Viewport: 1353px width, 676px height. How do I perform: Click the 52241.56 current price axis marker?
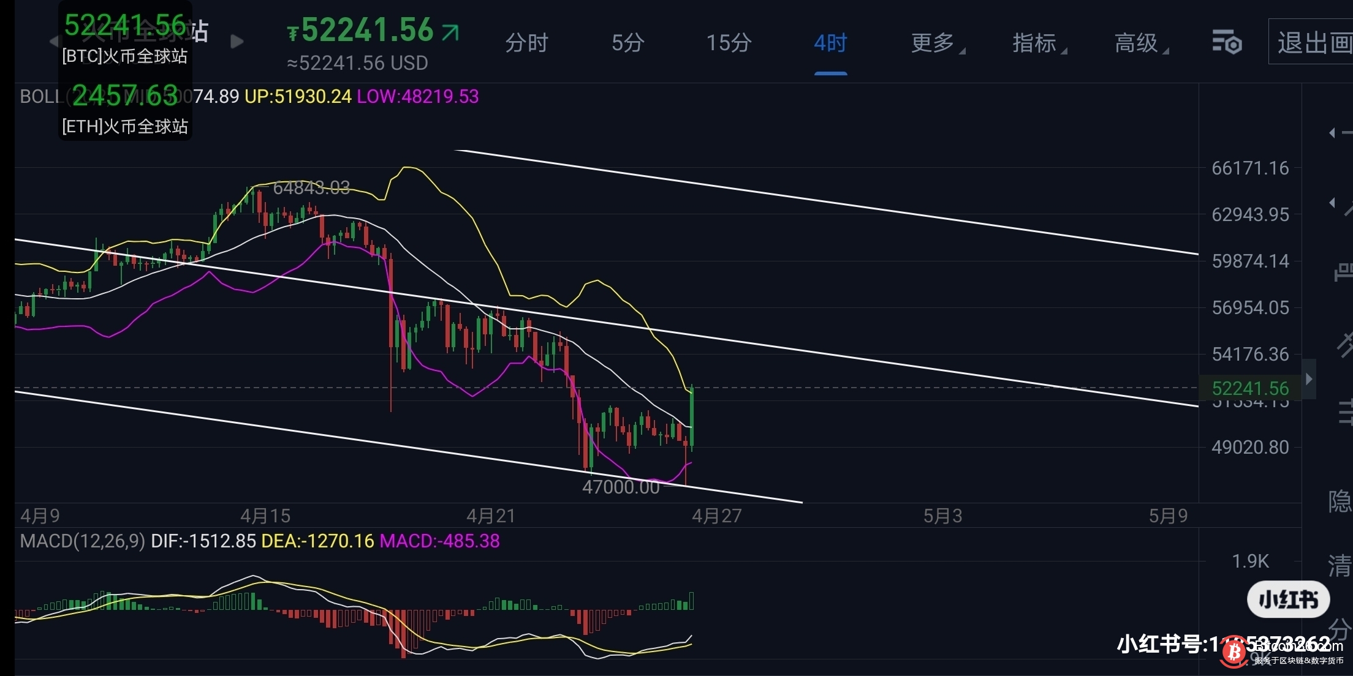click(x=1250, y=388)
